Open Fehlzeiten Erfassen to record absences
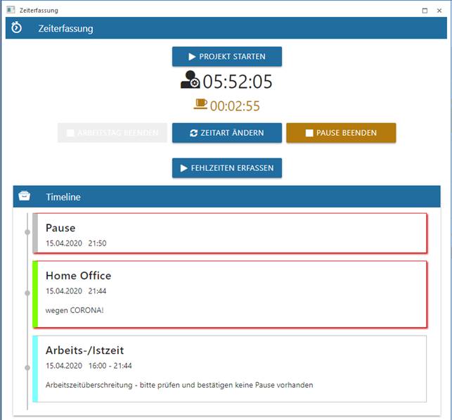 coord(226,168)
